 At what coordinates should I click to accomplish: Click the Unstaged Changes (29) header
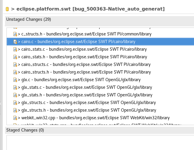[x=28, y=19]
